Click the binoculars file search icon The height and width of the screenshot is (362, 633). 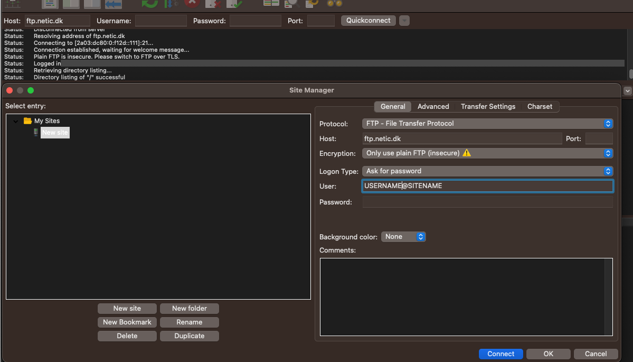(334, 3)
